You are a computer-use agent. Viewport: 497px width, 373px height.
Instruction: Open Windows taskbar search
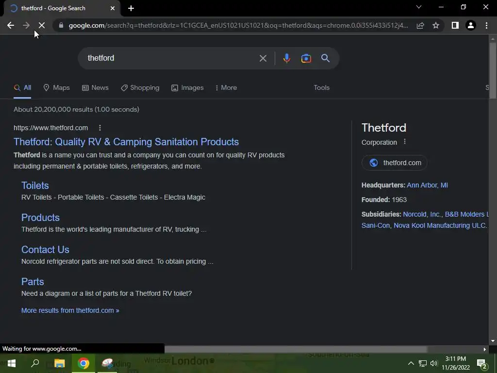35,363
